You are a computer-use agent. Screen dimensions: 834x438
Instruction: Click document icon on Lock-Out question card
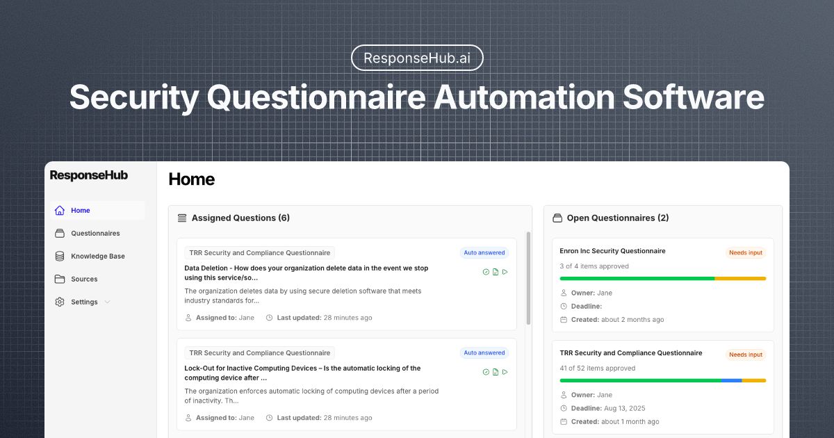pos(496,372)
